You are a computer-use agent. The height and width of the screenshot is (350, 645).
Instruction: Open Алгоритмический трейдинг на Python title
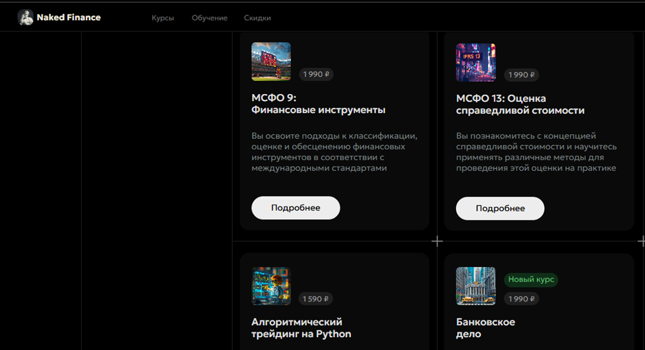302,328
